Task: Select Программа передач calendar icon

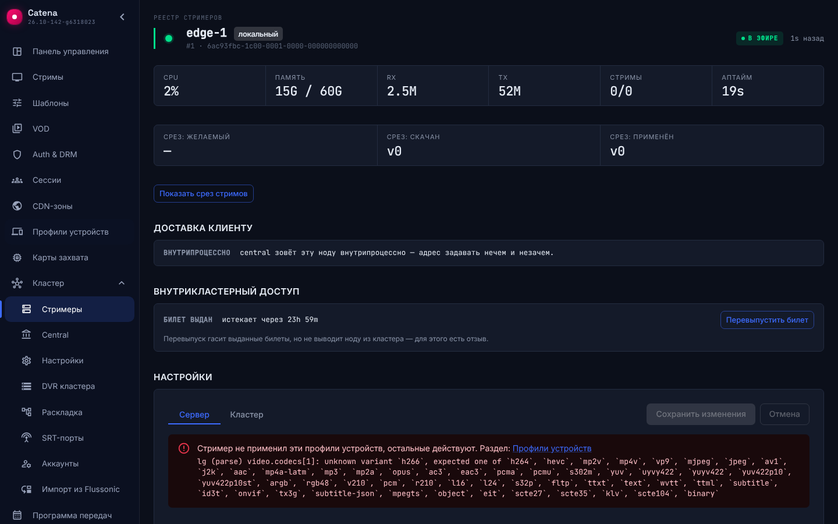Action: click(17, 515)
